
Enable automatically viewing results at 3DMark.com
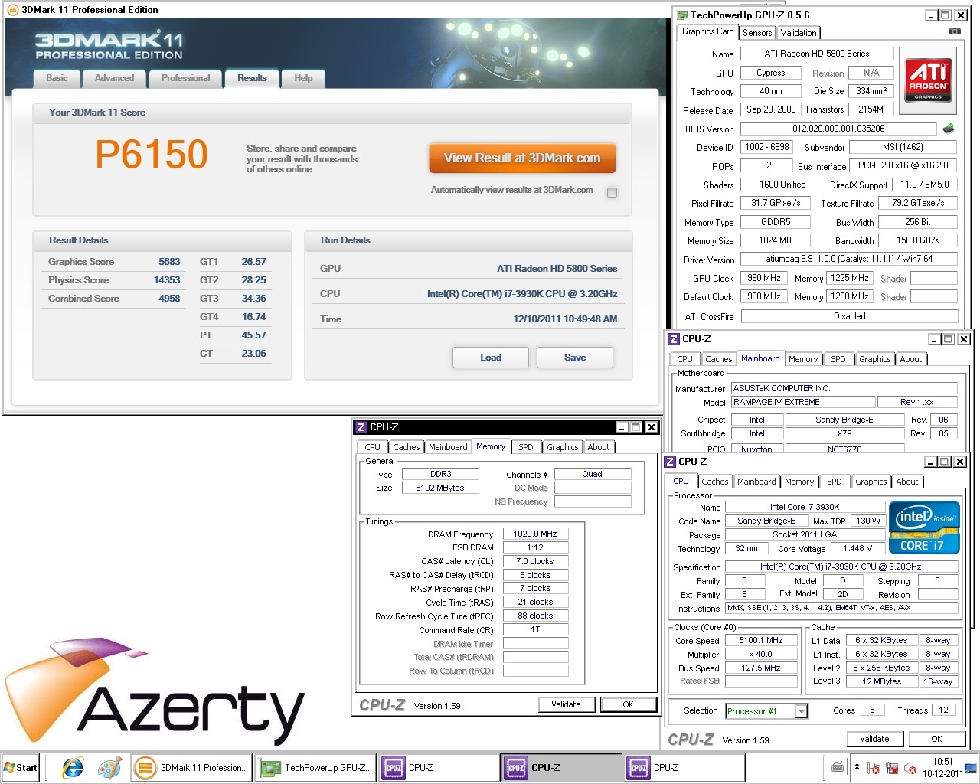tap(612, 192)
